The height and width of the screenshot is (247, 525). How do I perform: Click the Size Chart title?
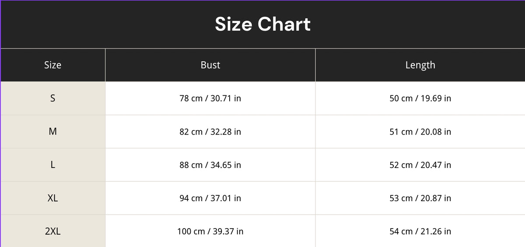[262, 24]
